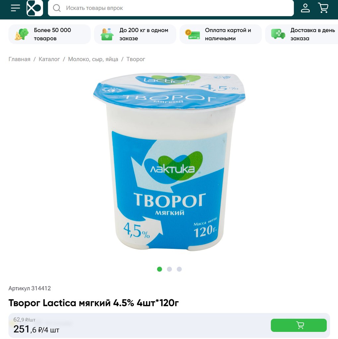The height and width of the screenshot is (339, 338).
Task: Click the cheese and greens assortment icon
Action: tap(22, 34)
